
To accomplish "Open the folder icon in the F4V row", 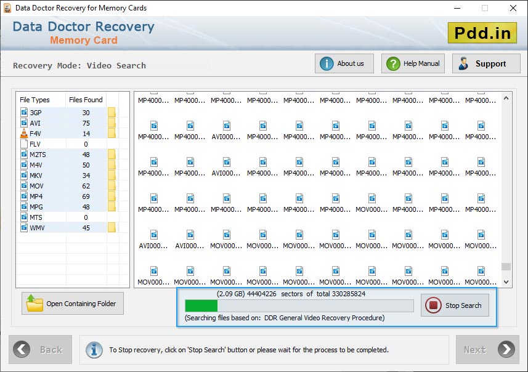I will point(112,133).
